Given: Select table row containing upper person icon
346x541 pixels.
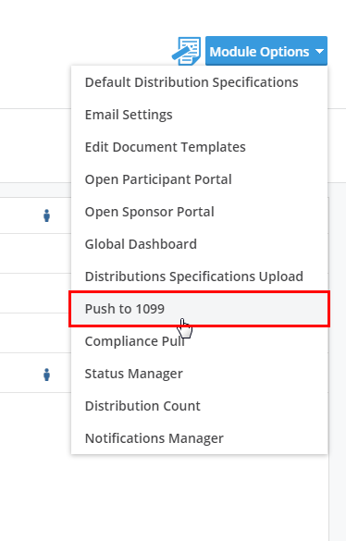Looking at the screenshot, I should (x=35, y=215).
